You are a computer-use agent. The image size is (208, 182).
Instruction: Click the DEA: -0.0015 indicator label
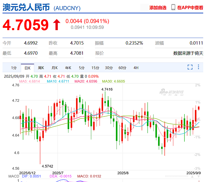pos(61,176)
